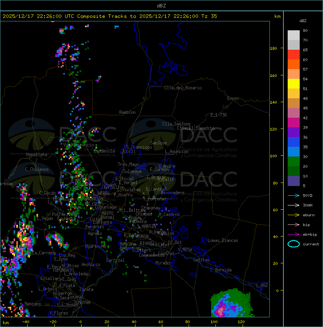Click the 'Composite Tracks' timestamp header line
Image resolution: width=323 pixels, height=327 pixels.
click(x=110, y=16)
